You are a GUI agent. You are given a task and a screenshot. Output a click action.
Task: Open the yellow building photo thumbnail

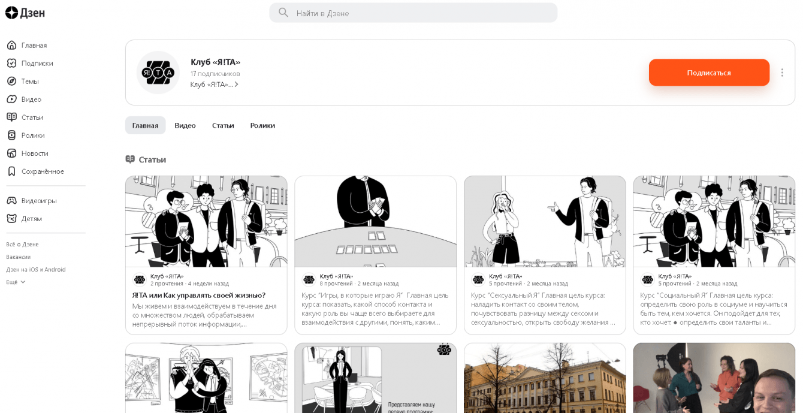(545, 378)
